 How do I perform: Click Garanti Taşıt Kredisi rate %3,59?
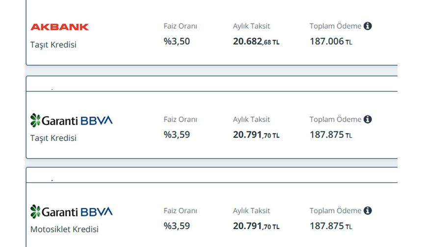click(x=177, y=135)
